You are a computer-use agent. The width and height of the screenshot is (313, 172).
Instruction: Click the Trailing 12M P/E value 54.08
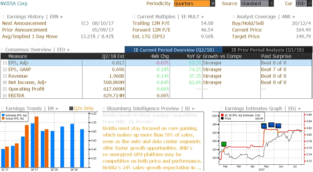[x=207, y=23]
